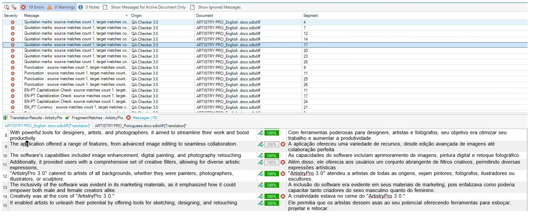
Task: Open the Message column dropdown arrow
Action: coord(127,16)
